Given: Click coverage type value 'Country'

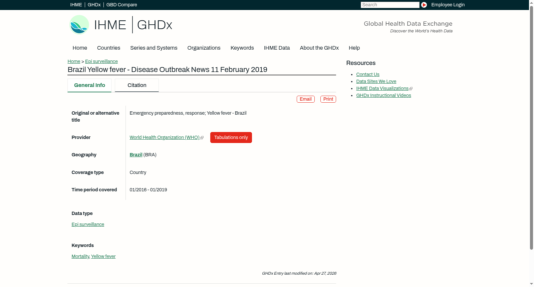Looking at the screenshot, I should (138, 172).
